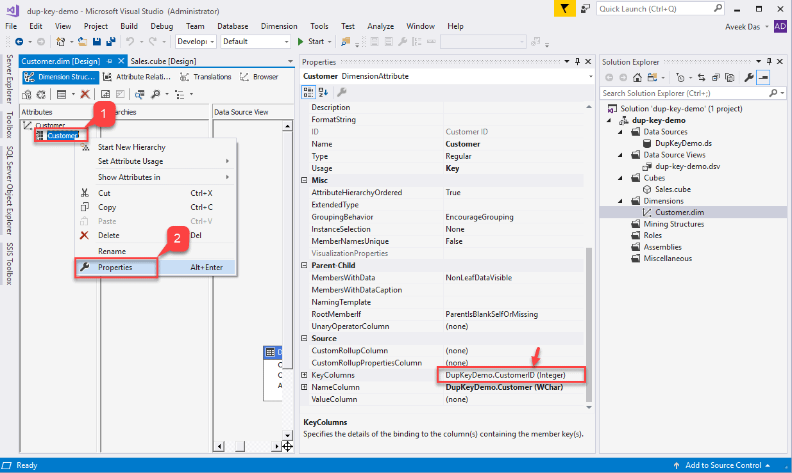Viewport: 792px width, 473px height.
Task: Open the Analyze menu
Action: (x=380, y=26)
